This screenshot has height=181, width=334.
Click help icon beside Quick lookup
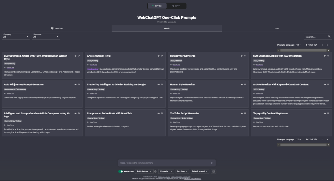click(155, 171)
